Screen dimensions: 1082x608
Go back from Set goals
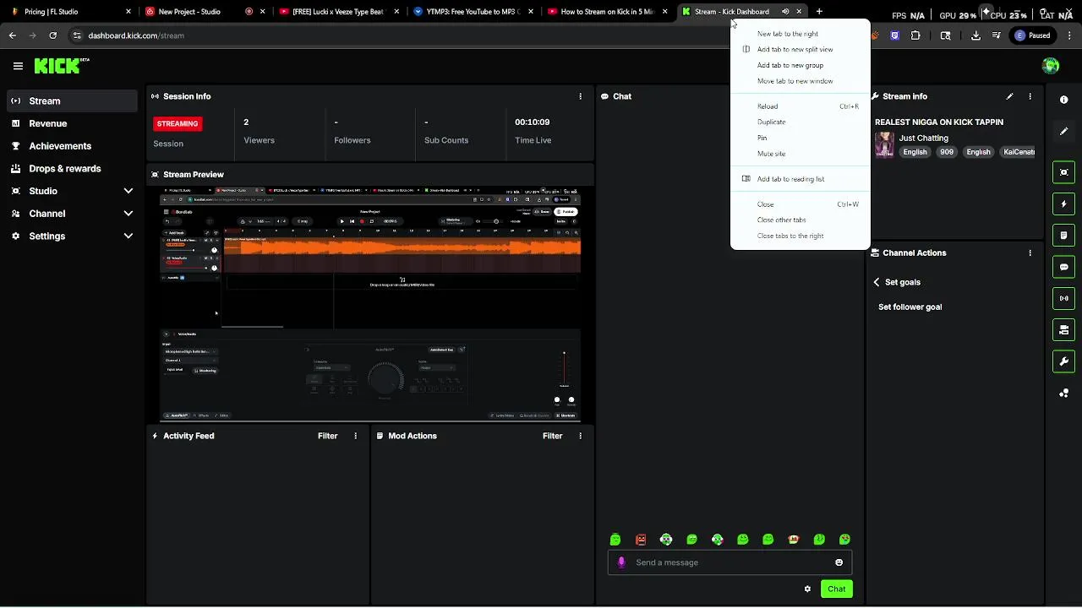(x=877, y=282)
